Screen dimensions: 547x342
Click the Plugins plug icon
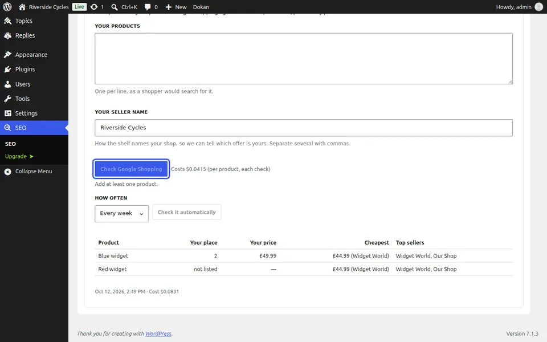coord(7,69)
